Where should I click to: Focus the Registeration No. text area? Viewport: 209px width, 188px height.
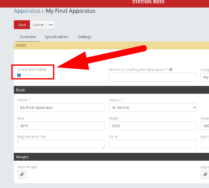61,144
